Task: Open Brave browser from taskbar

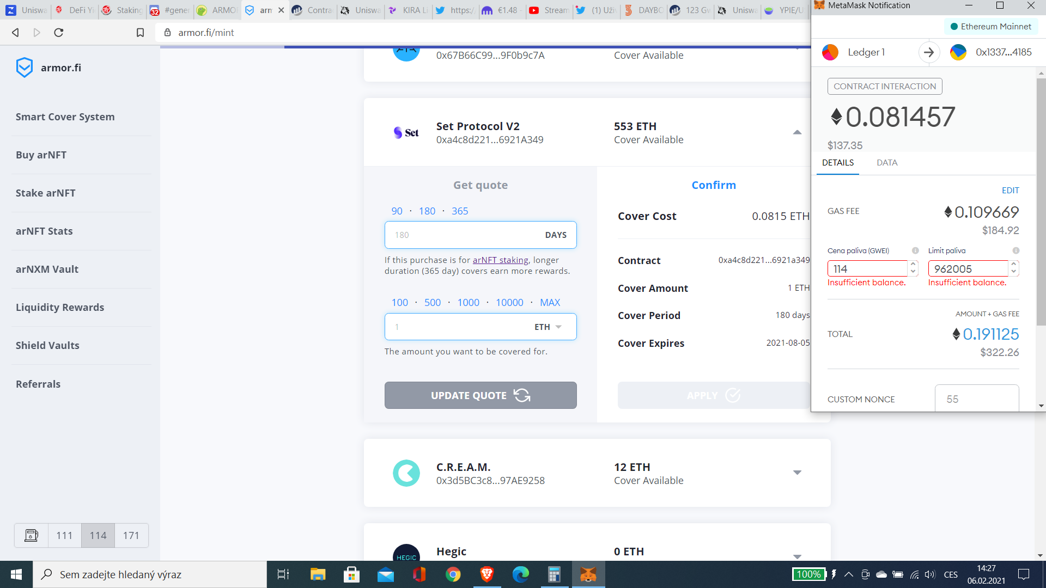Action: pos(487,574)
